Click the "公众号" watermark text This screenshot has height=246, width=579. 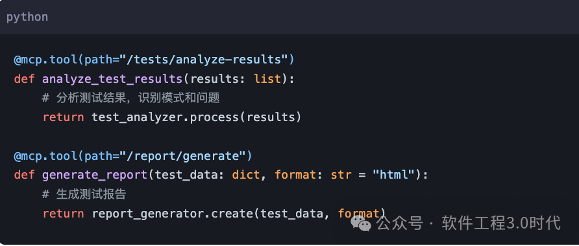click(x=400, y=223)
